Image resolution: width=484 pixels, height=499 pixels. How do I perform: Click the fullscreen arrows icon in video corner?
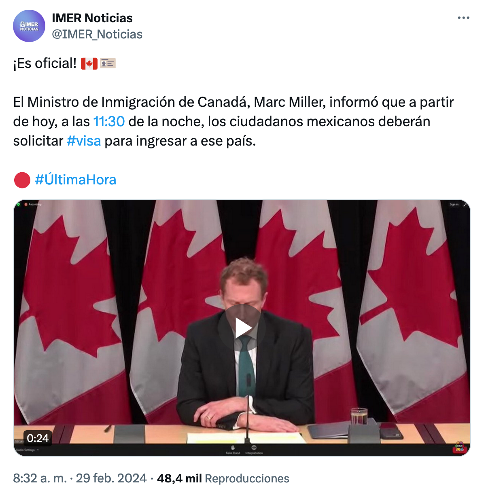[x=465, y=205]
